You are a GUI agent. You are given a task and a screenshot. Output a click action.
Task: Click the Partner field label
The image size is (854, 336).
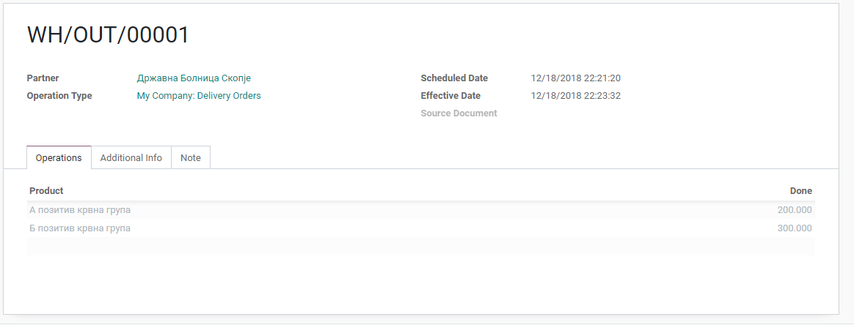click(43, 78)
